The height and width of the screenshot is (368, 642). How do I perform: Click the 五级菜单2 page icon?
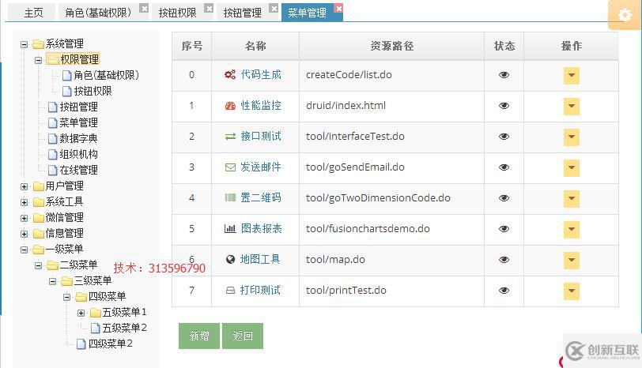tap(95, 328)
